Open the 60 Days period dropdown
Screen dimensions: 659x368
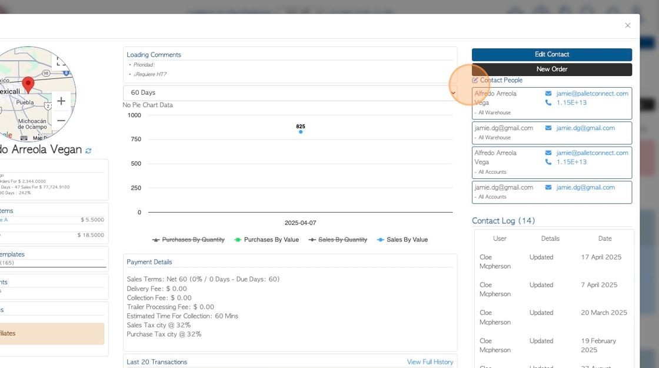click(x=290, y=92)
